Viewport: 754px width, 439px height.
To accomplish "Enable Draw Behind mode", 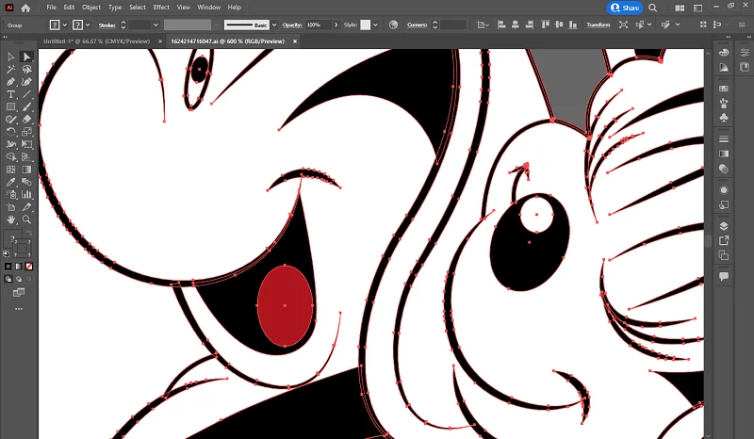I will pyautogui.click(x=19, y=279).
